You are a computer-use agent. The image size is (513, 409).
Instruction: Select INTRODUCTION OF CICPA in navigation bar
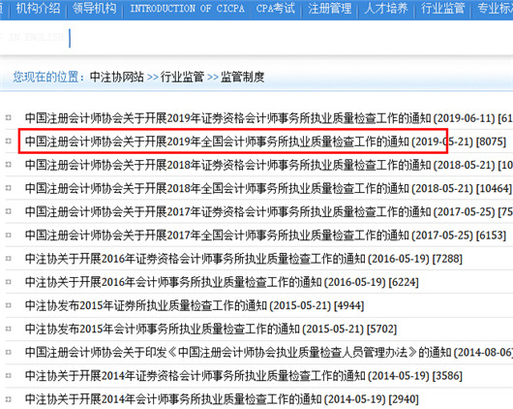point(187,9)
